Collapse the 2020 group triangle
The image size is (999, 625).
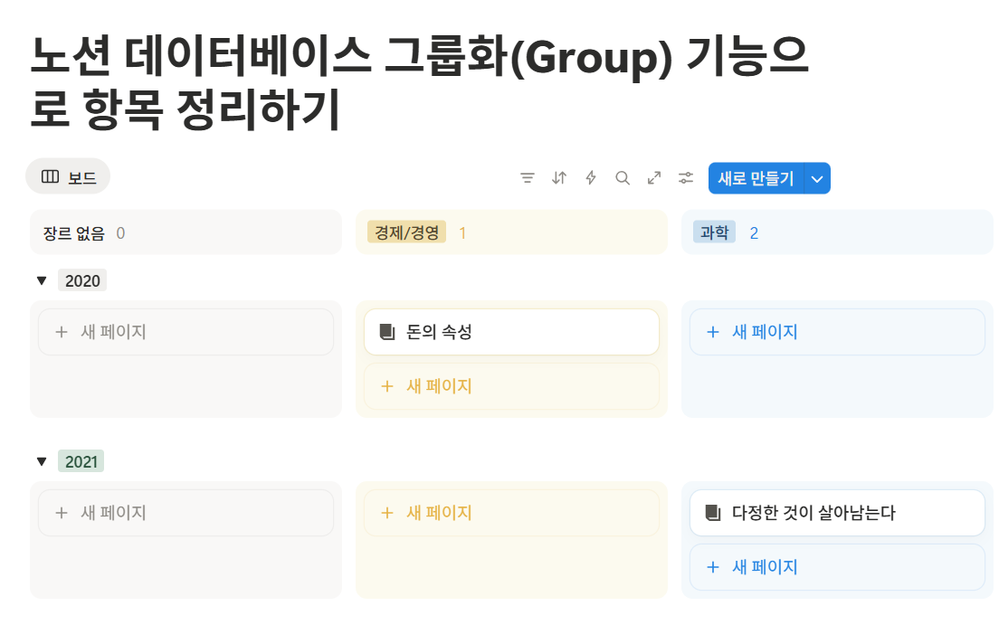tap(40, 280)
